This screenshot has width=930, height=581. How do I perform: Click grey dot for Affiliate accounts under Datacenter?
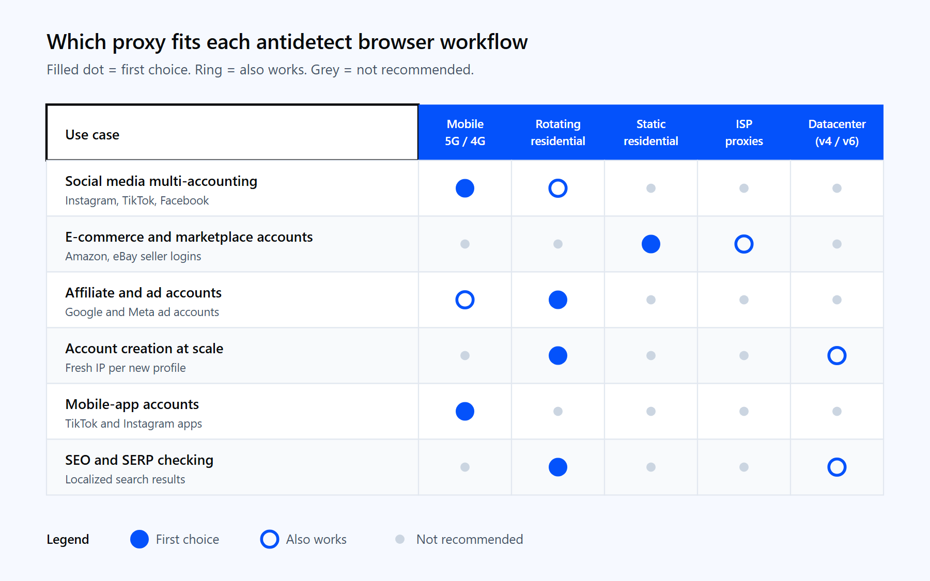coord(837,300)
